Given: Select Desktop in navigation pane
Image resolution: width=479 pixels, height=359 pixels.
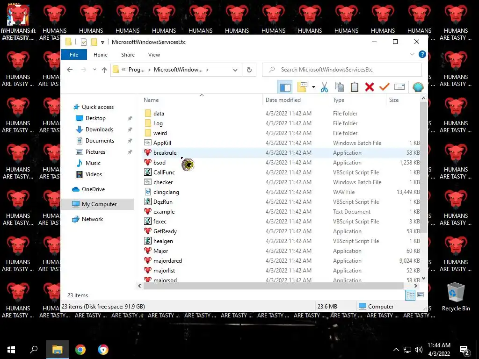Looking at the screenshot, I should tap(95, 118).
